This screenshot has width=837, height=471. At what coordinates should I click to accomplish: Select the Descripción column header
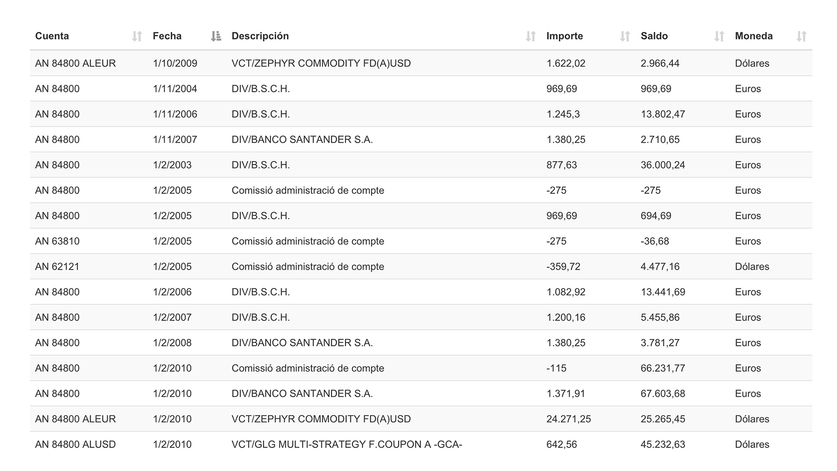click(260, 36)
